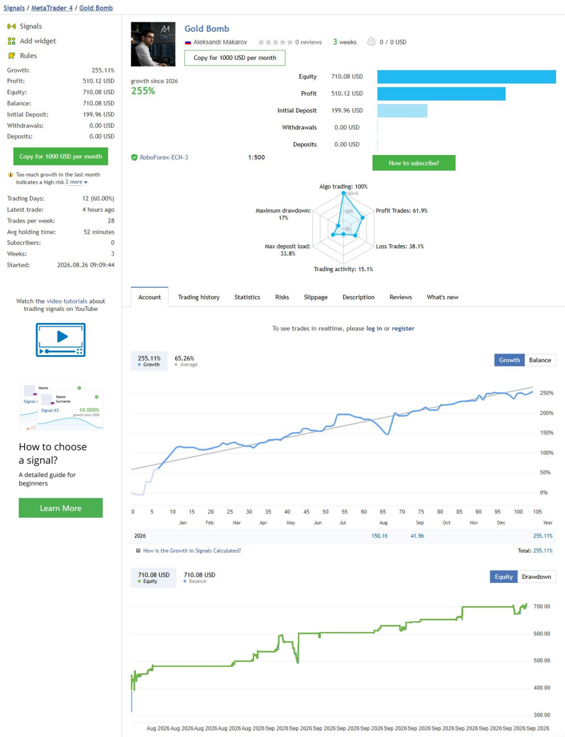This screenshot has width=565, height=737.
Task: Open the Description tab
Action: coord(358,297)
